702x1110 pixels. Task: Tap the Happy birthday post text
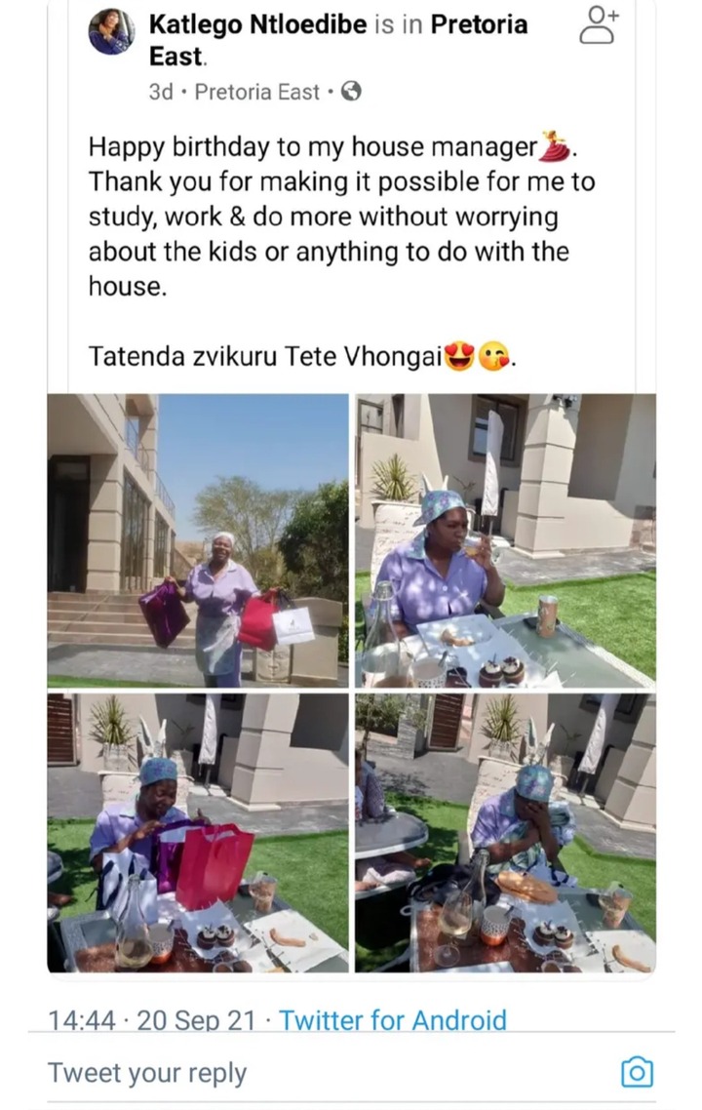click(342, 216)
